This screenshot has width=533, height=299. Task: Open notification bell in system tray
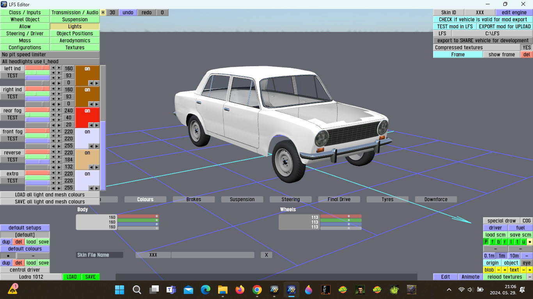[522, 290]
